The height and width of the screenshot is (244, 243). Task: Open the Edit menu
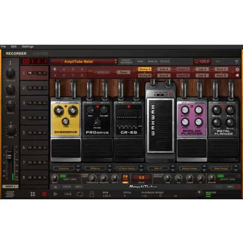click(x=14, y=47)
